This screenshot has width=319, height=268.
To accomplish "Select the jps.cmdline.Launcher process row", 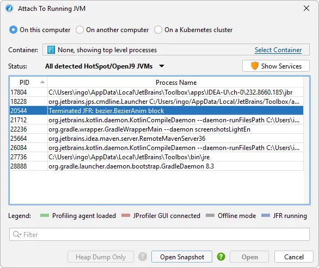I will pos(156,102).
